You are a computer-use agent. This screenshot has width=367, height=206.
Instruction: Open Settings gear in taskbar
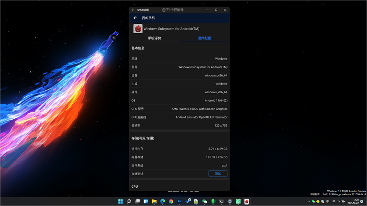[230, 201]
